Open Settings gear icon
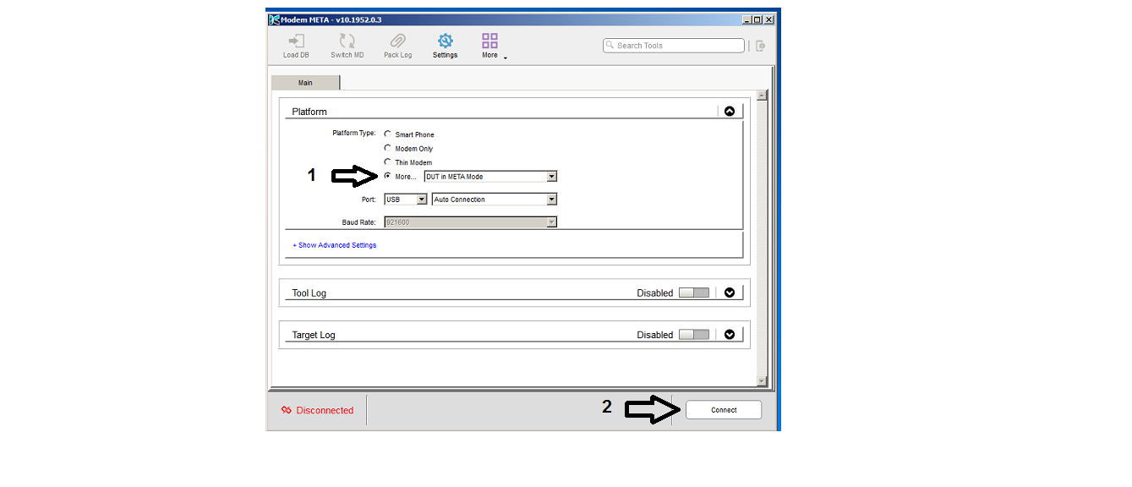Screen dimensions: 1132x487 [445, 41]
